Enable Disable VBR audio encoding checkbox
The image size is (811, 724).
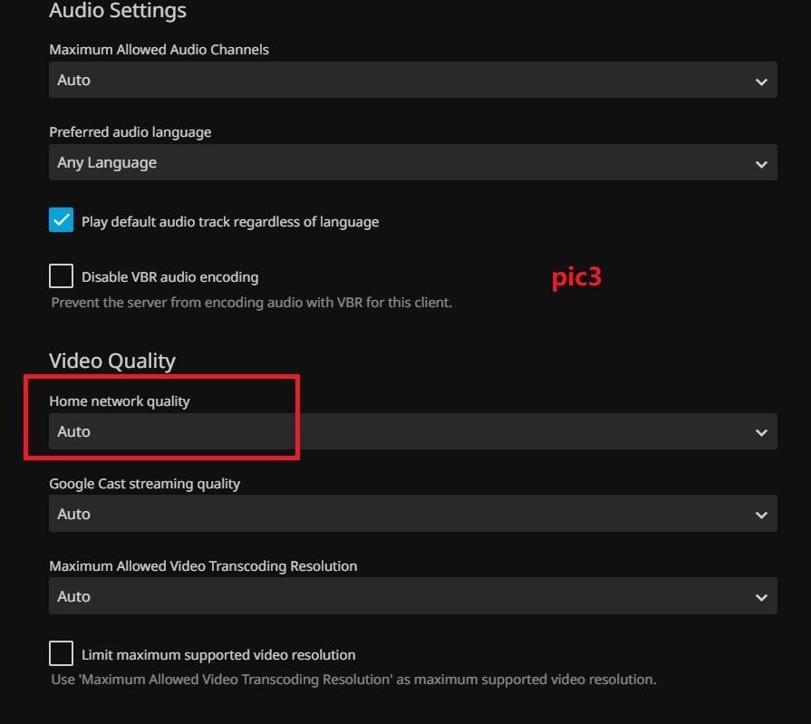tap(62, 276)
